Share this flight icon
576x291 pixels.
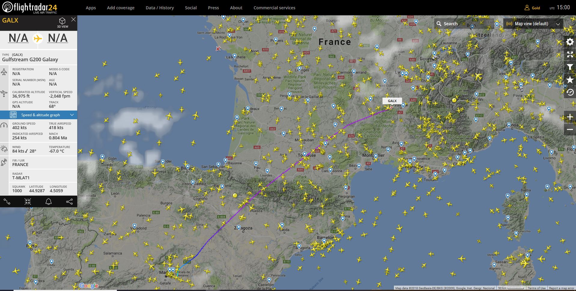click(69, 202)
